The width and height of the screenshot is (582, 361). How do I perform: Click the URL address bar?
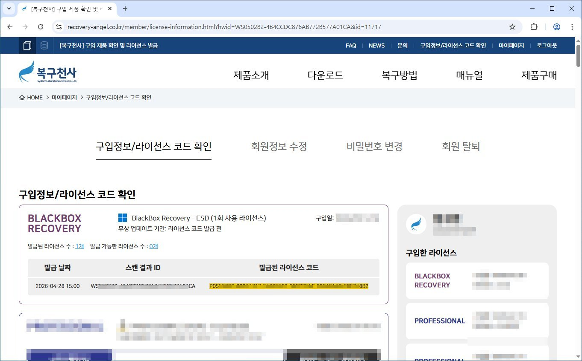click(x=286, y=27)
